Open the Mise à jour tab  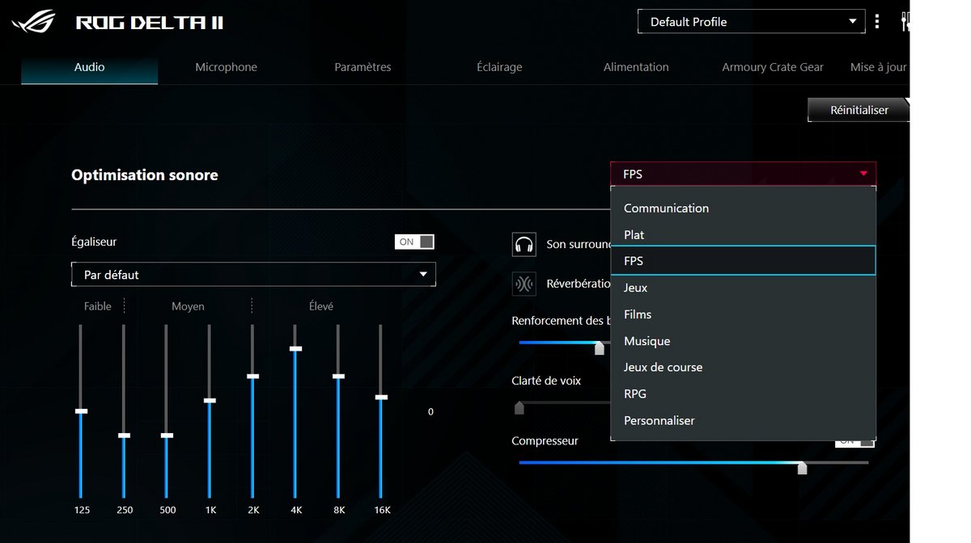[x=879, y=67]
